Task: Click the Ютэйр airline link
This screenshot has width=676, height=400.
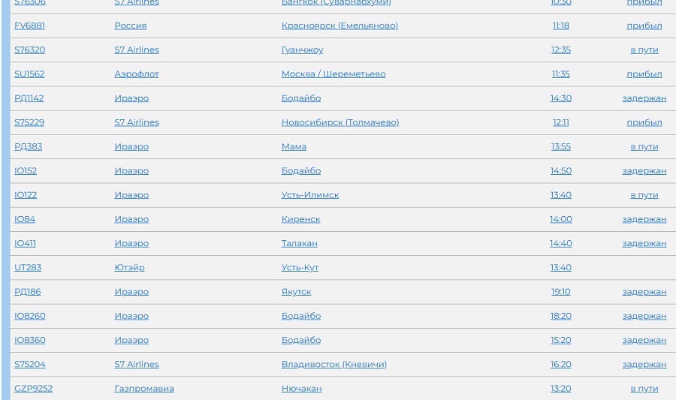Action: click(129, 267)
